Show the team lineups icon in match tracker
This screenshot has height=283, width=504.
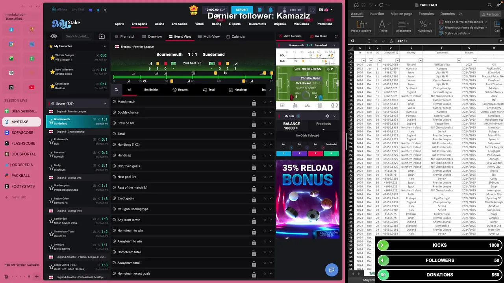tap(307, 105)
